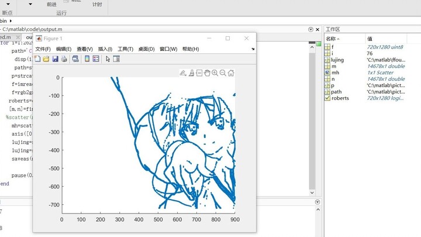Open a file via the folder icon
This screenshot has width=421, height=237.
46,59
